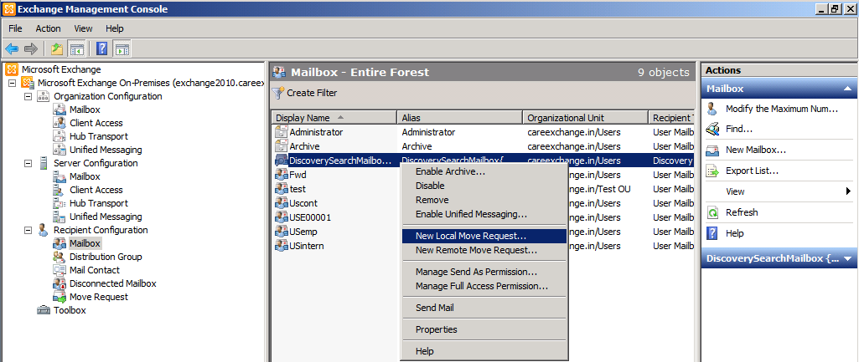Click the Mail Contact tree icon
The width and height of the screenshot is (859, 362).
click(60, 270)
